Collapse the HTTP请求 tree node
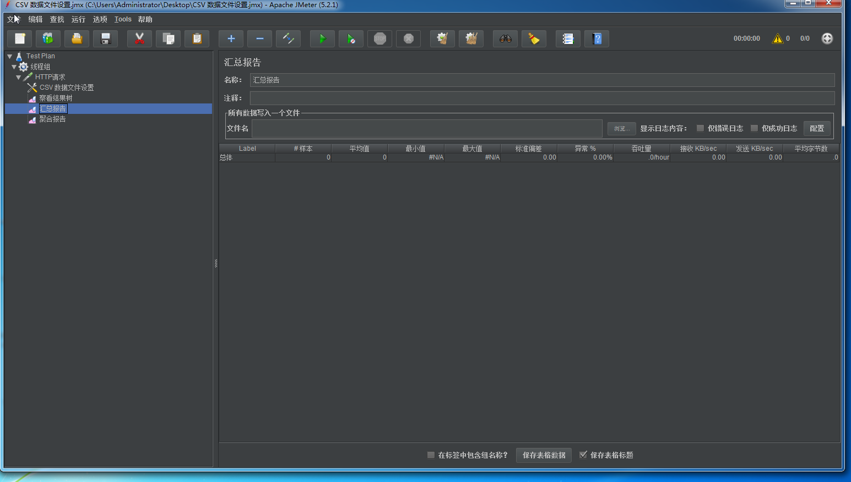851x482 pixels. click(18, 77)
